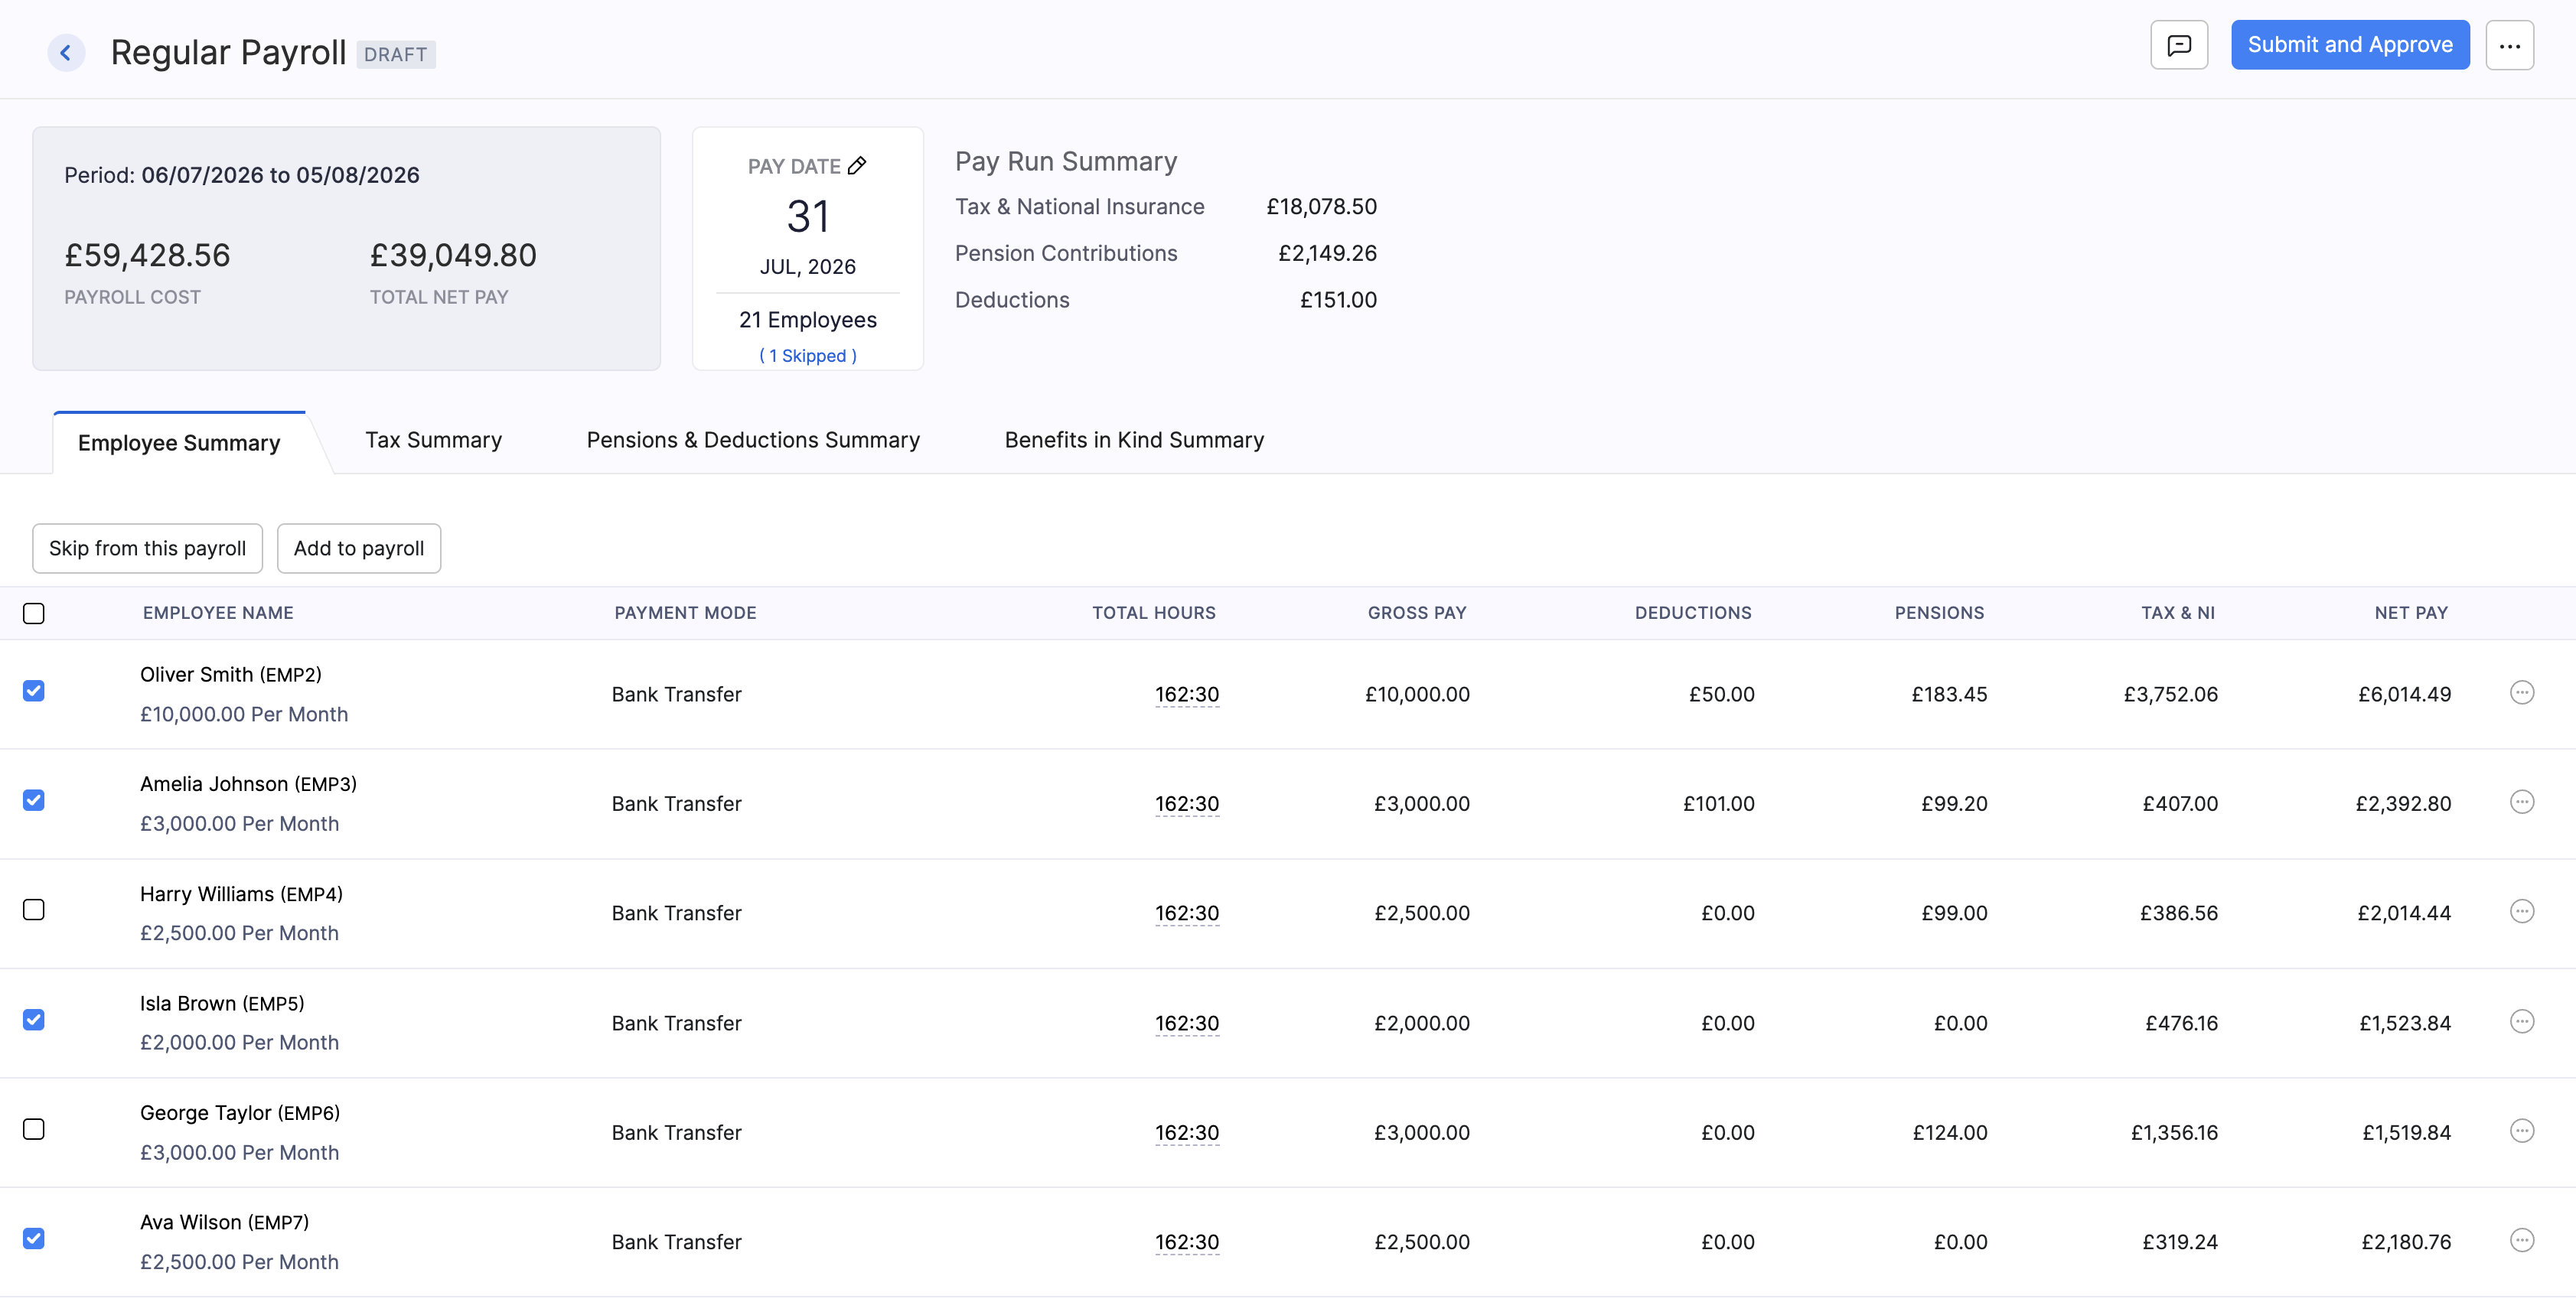The height and width of the screenshot is (1302, 2576).
Task: Click Harry Williams (EMP4) name
Action: tap(241, 894)
